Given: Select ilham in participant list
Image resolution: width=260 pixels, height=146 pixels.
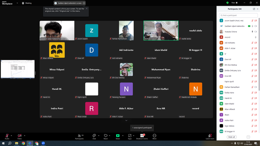Looking at the screenshot, I should pos(238,115).
